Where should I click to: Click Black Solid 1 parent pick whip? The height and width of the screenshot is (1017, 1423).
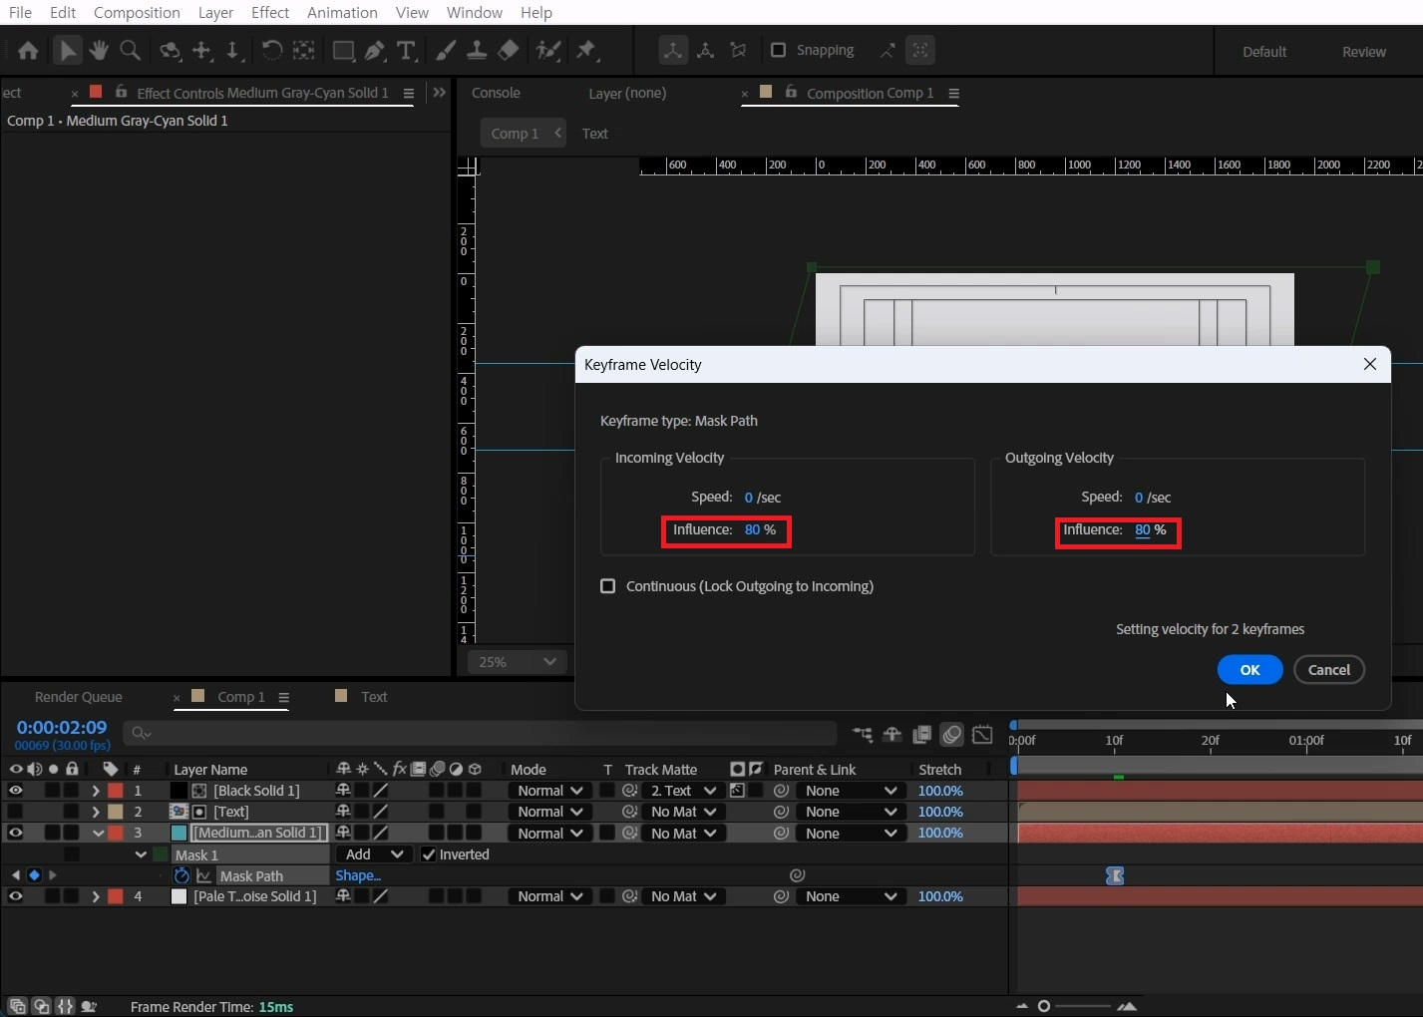(782, 791)
